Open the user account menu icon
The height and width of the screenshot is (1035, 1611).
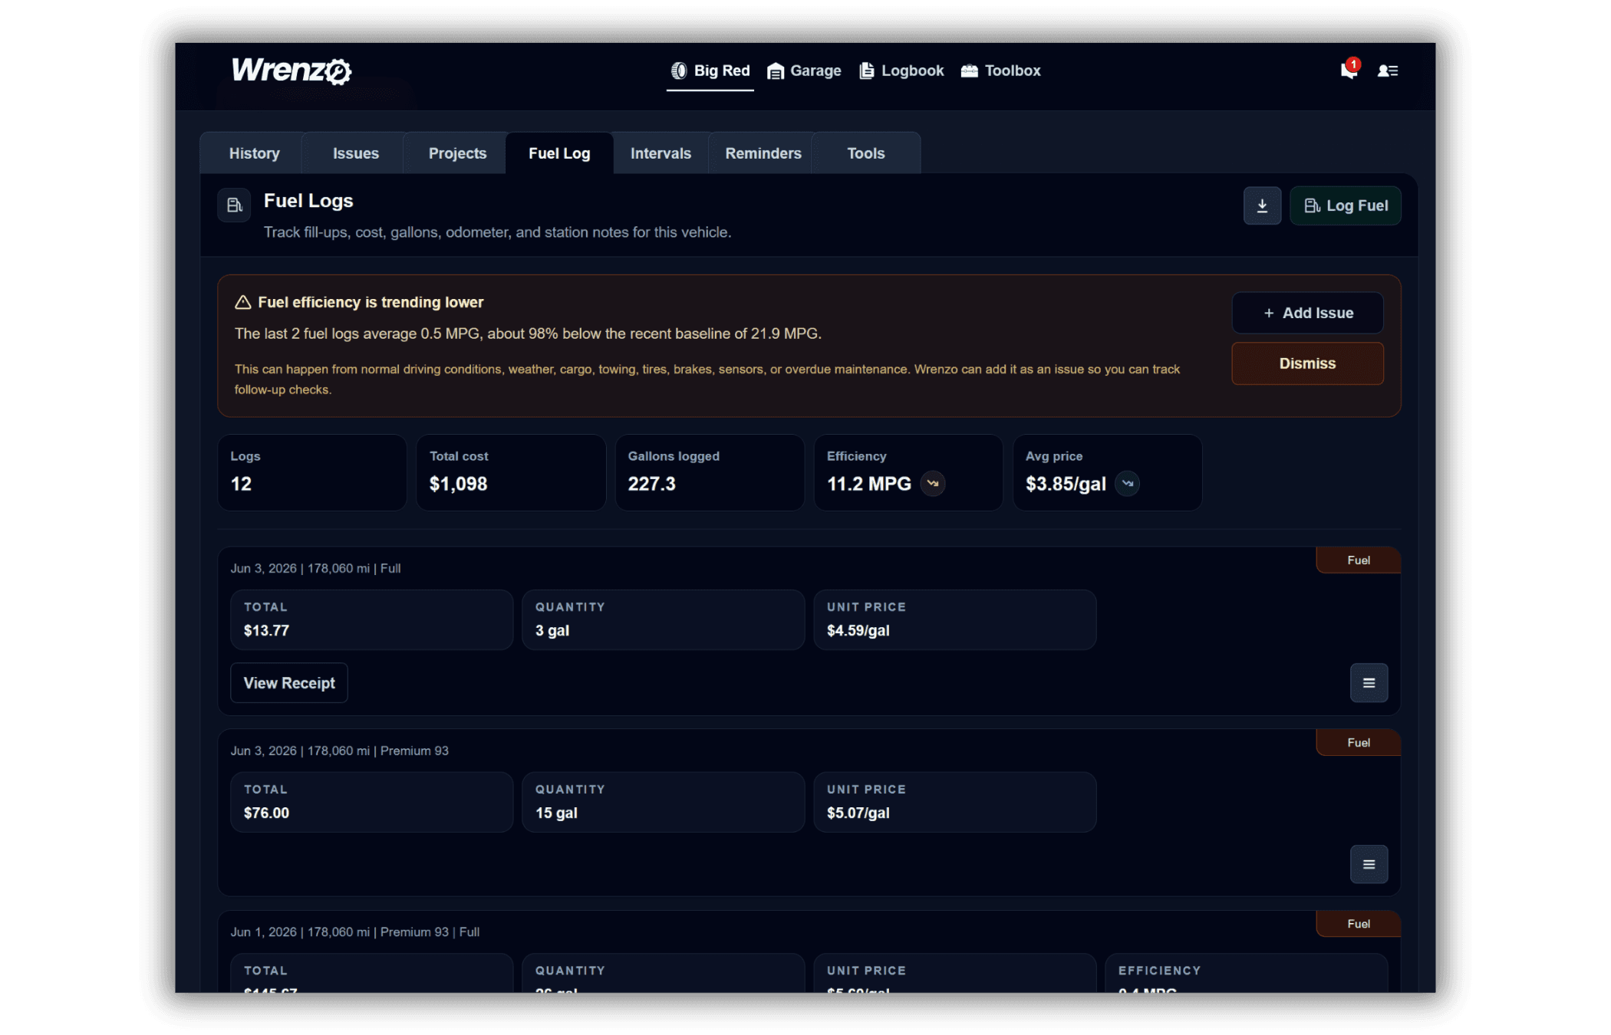[x=1388, y=71]
